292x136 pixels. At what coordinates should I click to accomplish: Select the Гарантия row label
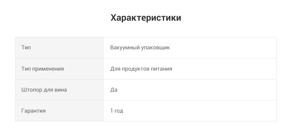[33, 111]
